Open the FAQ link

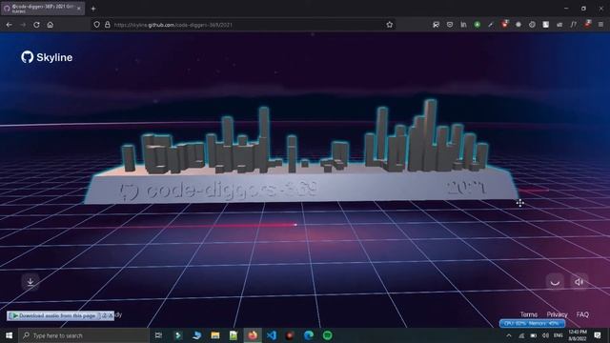point(582,314)
